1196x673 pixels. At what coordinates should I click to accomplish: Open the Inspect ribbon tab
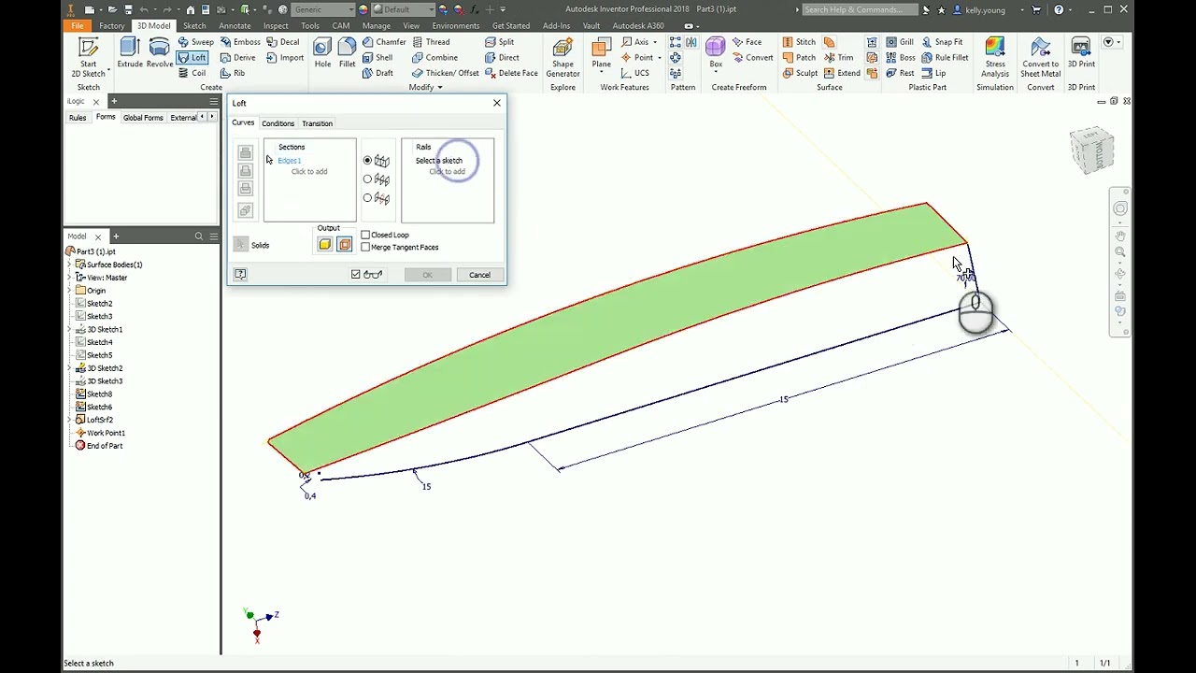(x=276, y=26)
